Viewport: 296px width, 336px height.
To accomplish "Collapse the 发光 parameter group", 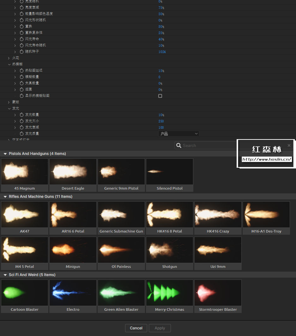I will 9,108.
